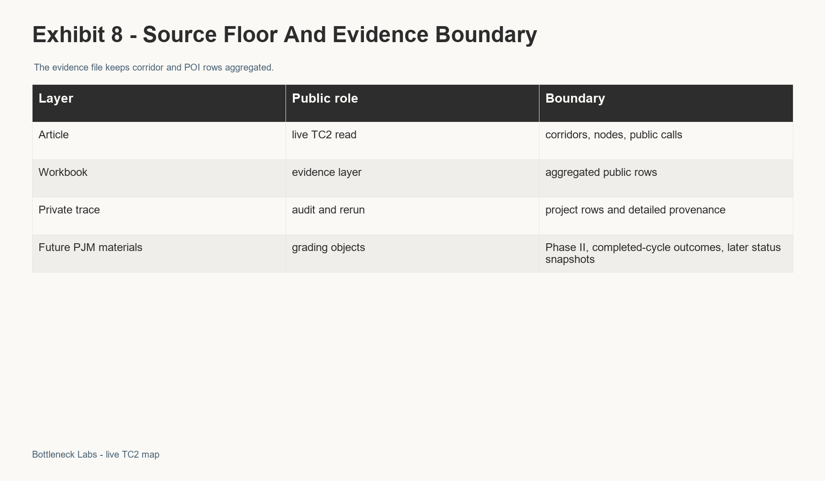The image size is (825, 481).
Task: Click the Boundary column header
Action: 666,103
